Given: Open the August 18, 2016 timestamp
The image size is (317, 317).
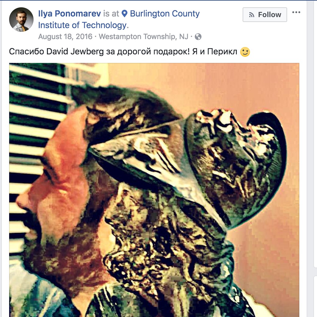Looking at the screenshot, I should coord(65,37).
